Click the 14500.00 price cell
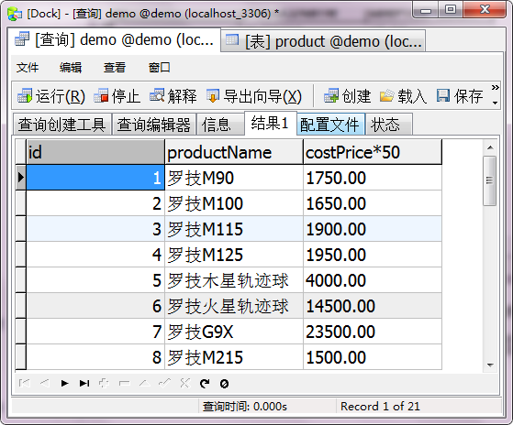 pyautogui.click(x=373, y=306)
